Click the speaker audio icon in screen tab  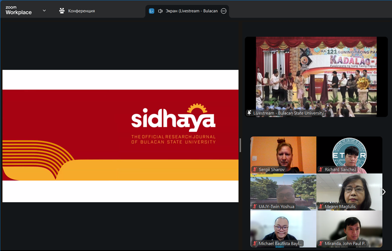pyautogui.click(x=160, y=11)
